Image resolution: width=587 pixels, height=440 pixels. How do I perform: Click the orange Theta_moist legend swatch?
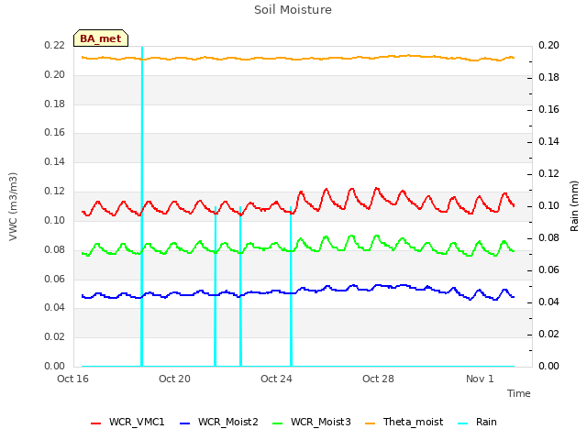[x=370, y=423]
